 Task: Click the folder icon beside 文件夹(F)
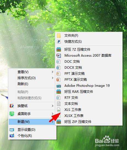point(59,36)
